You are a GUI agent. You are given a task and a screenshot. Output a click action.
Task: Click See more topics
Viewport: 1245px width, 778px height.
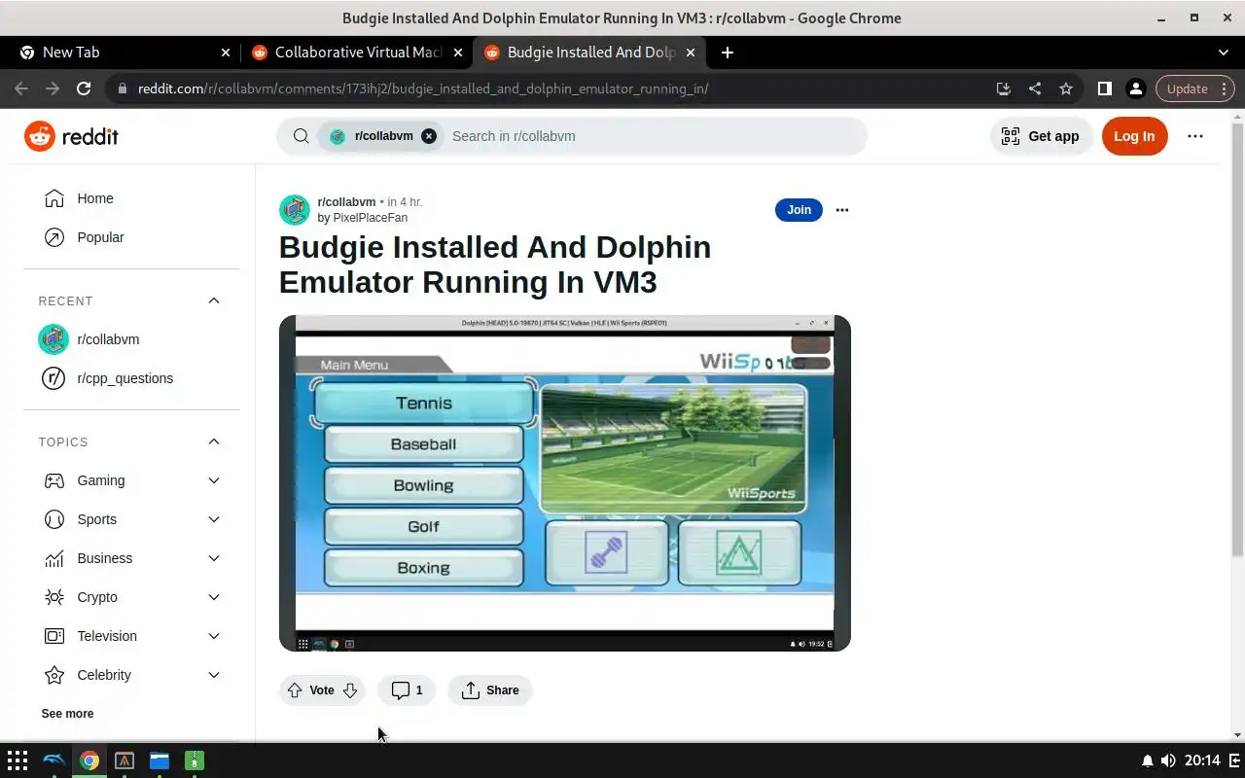(x=67, y=714)
